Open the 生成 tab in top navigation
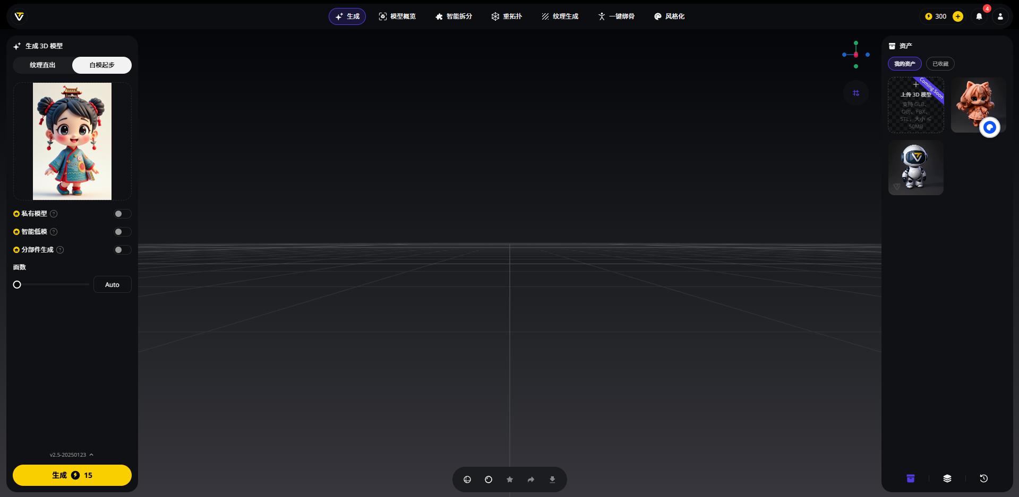 click(x=347, y=16)
